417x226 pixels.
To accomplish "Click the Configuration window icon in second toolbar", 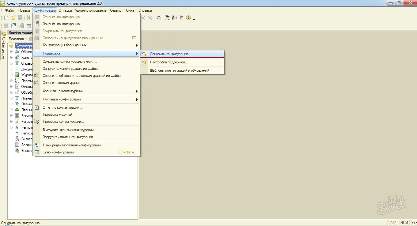I will coord(29,26).
